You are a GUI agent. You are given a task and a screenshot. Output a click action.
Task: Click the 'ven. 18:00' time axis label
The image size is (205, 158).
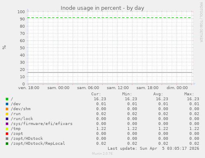tap(29, 88)
